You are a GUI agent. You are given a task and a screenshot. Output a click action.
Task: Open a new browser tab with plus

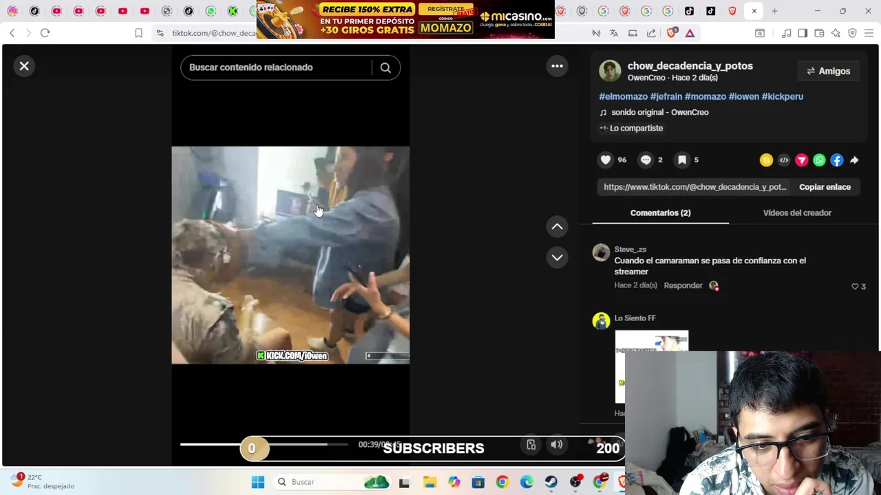pos(774,11)
